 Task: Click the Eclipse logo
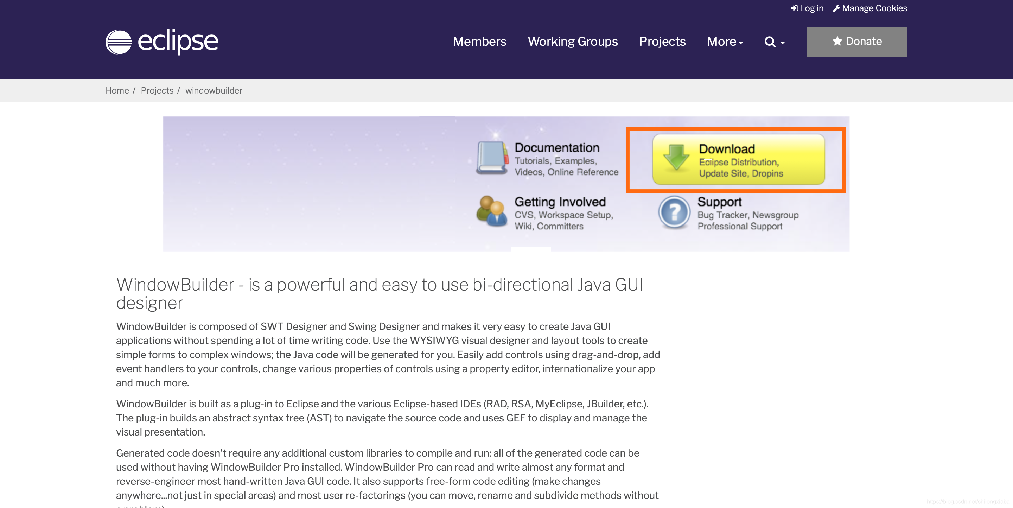click(162, 42)
